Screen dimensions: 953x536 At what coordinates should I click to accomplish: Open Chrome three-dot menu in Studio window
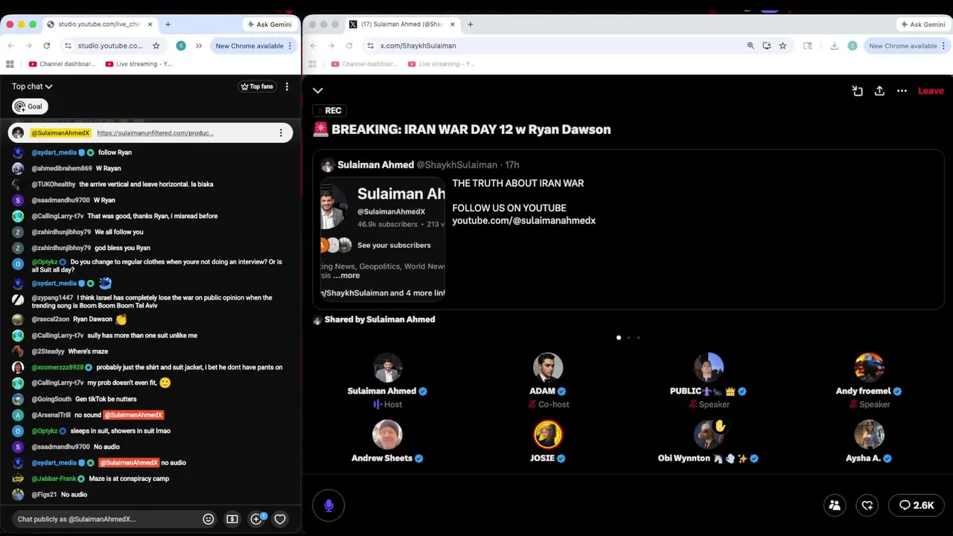tap(290, 45)
